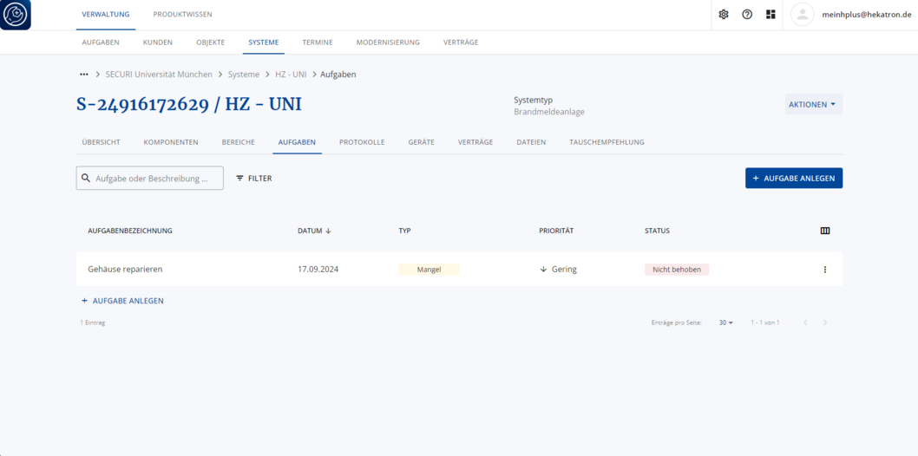Switch to the Übersicht tab
The height and width of the screenshot is (456, 918).
pos(102,142)
